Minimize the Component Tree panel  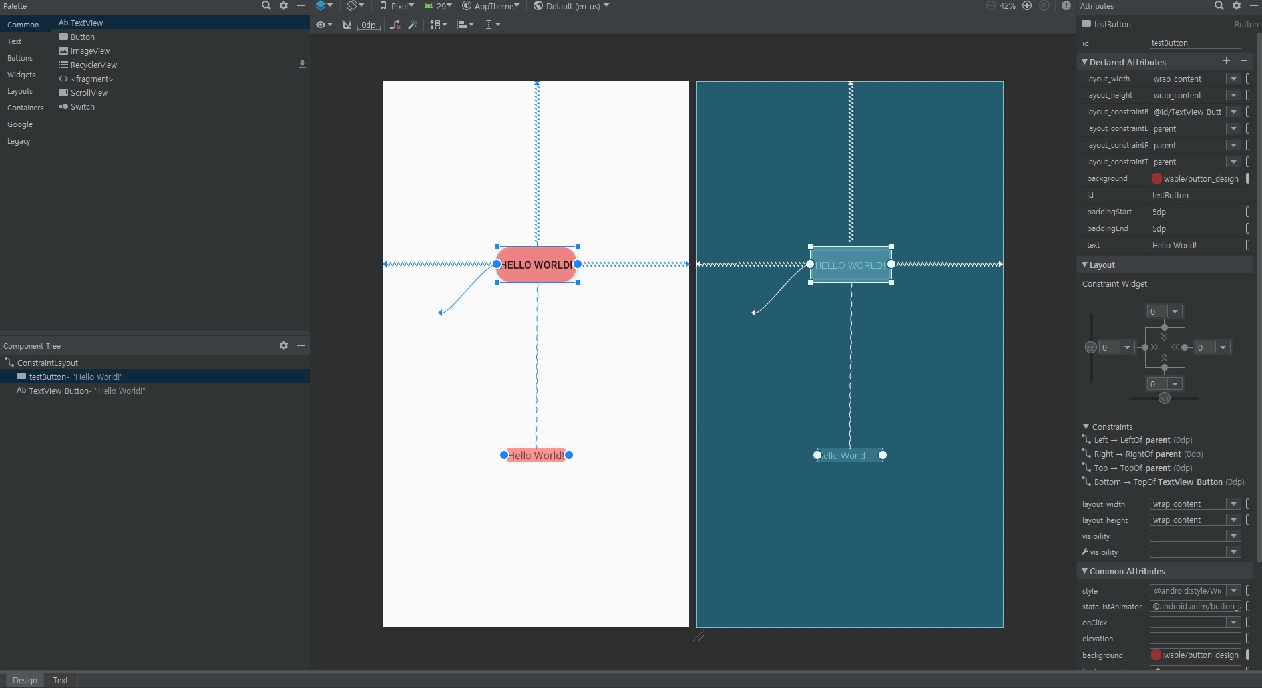coord(301,345)
